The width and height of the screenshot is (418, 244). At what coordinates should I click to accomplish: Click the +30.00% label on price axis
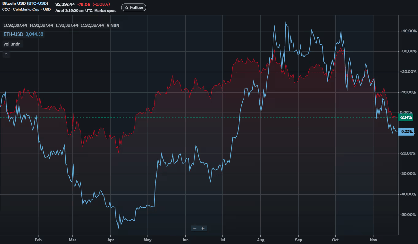point(407,51)
